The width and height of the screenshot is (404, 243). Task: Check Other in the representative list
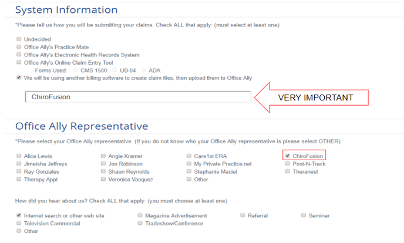189,179
